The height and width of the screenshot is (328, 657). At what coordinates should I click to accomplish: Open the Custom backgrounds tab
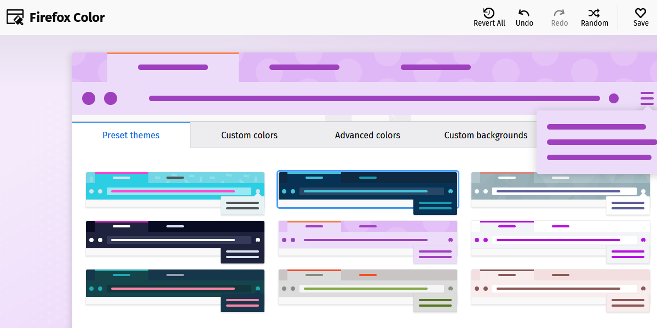(486, 135)
